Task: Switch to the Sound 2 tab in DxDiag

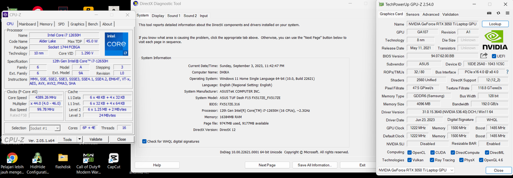Action: tap(190, 16)
